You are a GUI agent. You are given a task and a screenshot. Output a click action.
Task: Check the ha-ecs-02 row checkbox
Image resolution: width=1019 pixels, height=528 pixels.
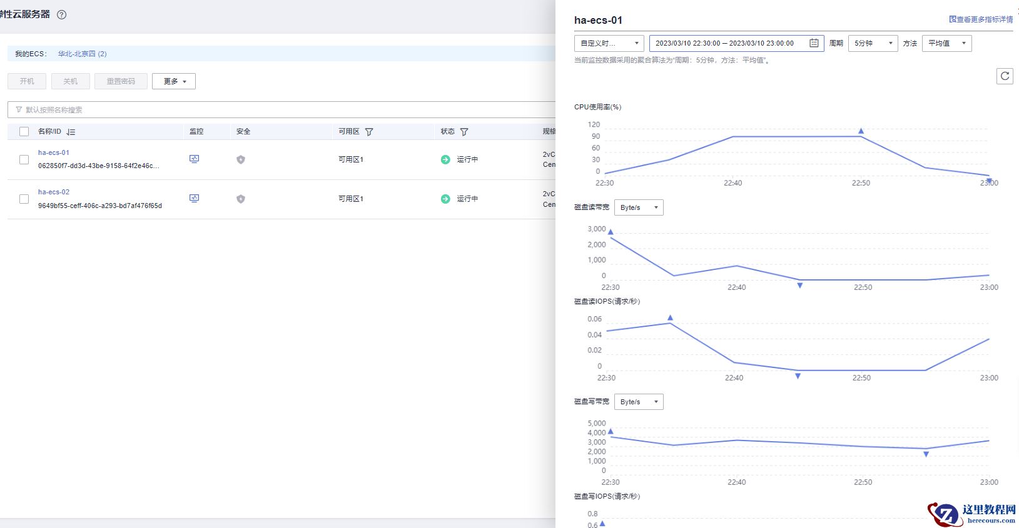click(24, 199)
